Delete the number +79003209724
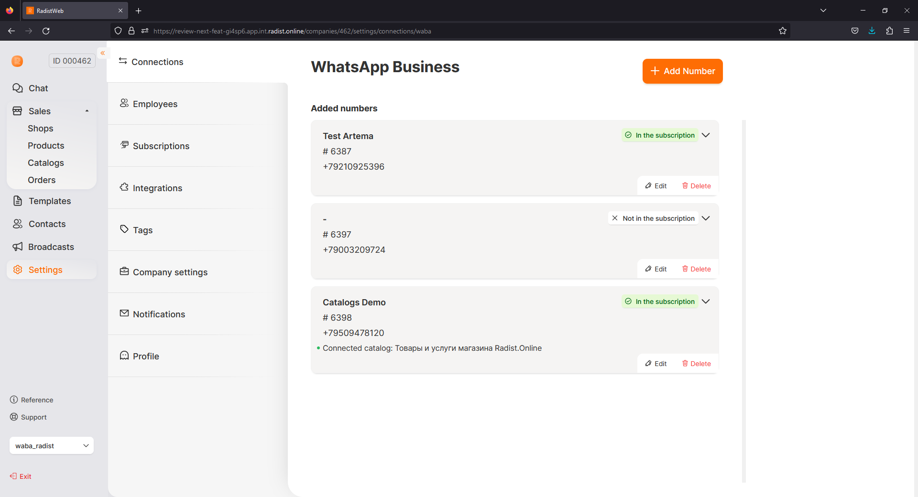Image resolution: width=918 pixels, height=497 pixels. 696,269
